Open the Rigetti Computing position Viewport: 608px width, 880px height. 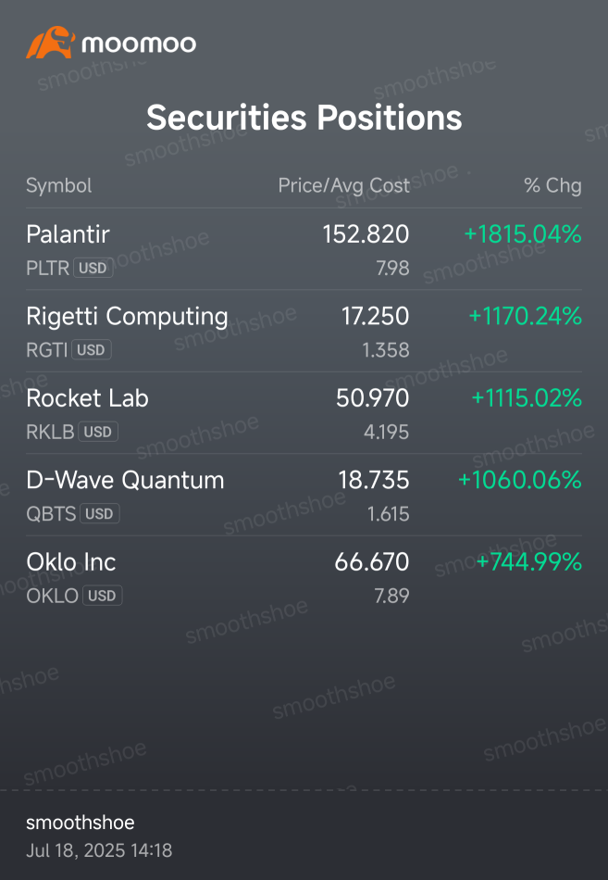click(x=304, y=331)
